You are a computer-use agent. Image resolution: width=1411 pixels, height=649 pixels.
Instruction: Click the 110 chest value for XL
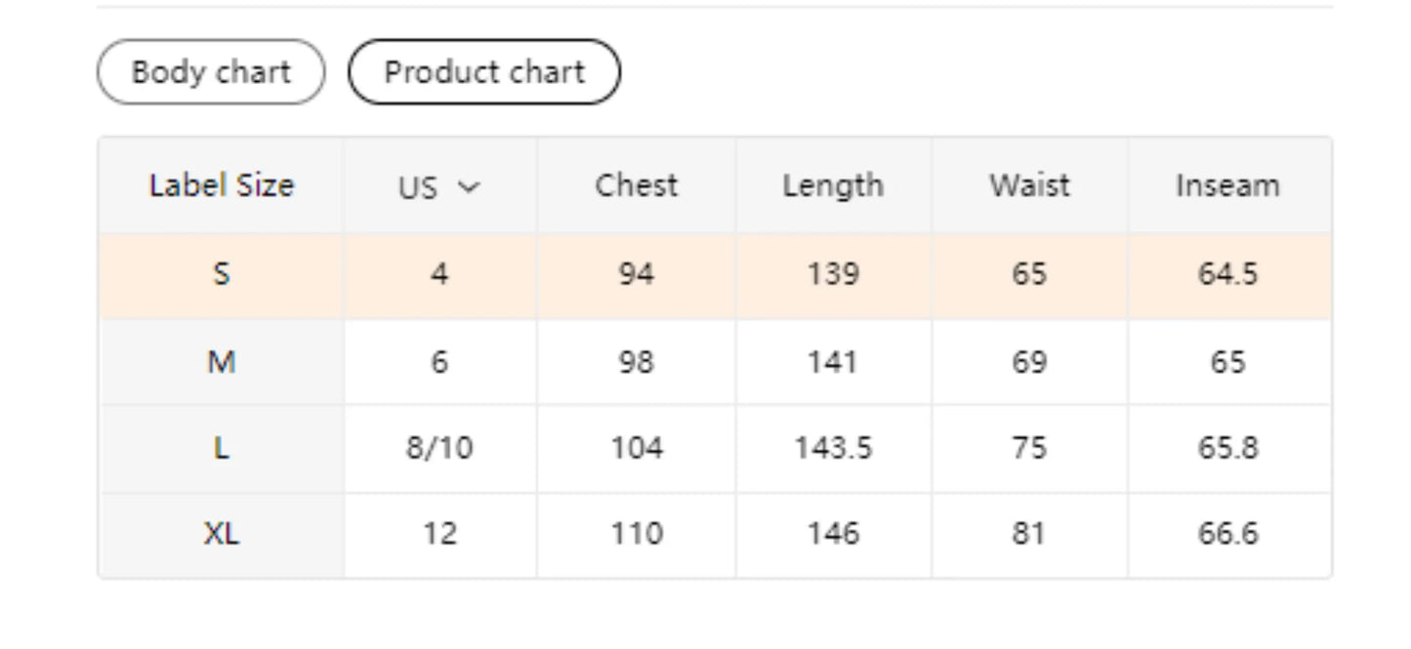click(x=637, y=534)
